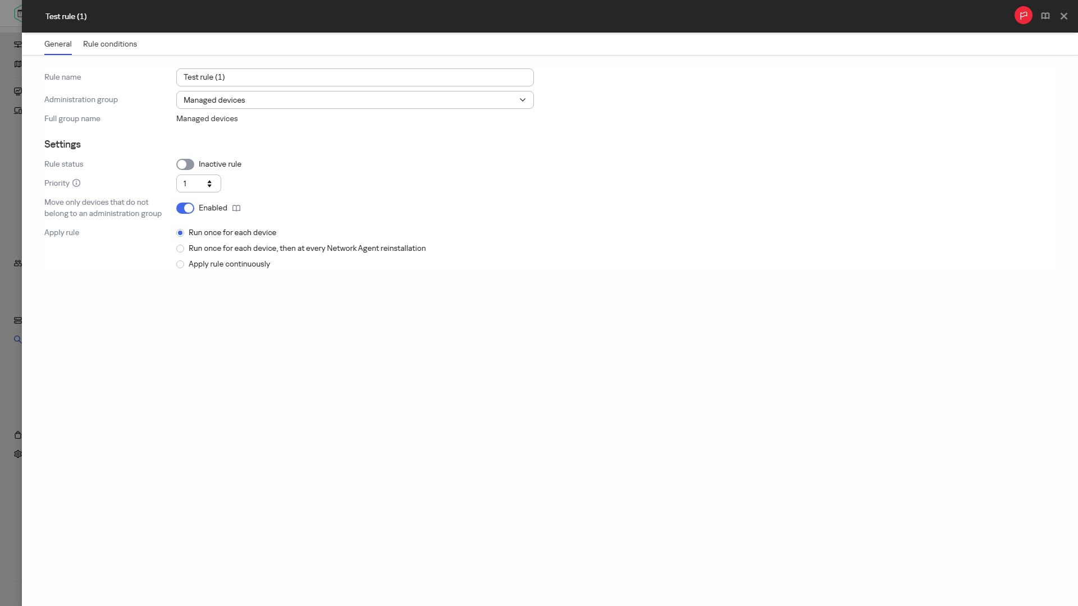Click the 'Rule status' label
Viewport: 1078px width, 606px height.
click(64, 164)
